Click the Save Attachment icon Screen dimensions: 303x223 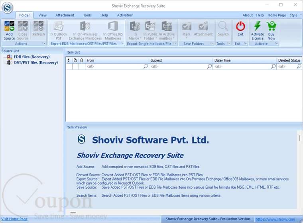click(x=203, y=26)
